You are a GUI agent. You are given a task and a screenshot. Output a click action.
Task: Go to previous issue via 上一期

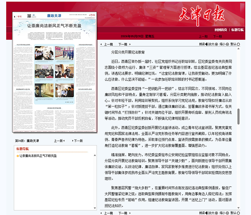click(x=203, y=36)
